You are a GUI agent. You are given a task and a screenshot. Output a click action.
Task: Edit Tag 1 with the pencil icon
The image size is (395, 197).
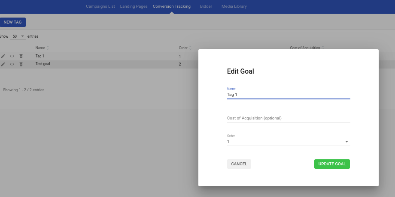(3, 56)
